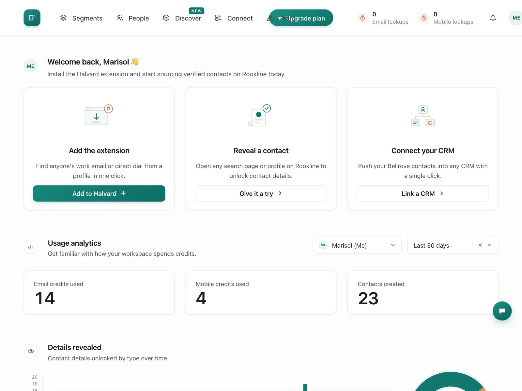Click the "Reveal a contact" heading
522x391 pixels.
(x=261, y=151)
